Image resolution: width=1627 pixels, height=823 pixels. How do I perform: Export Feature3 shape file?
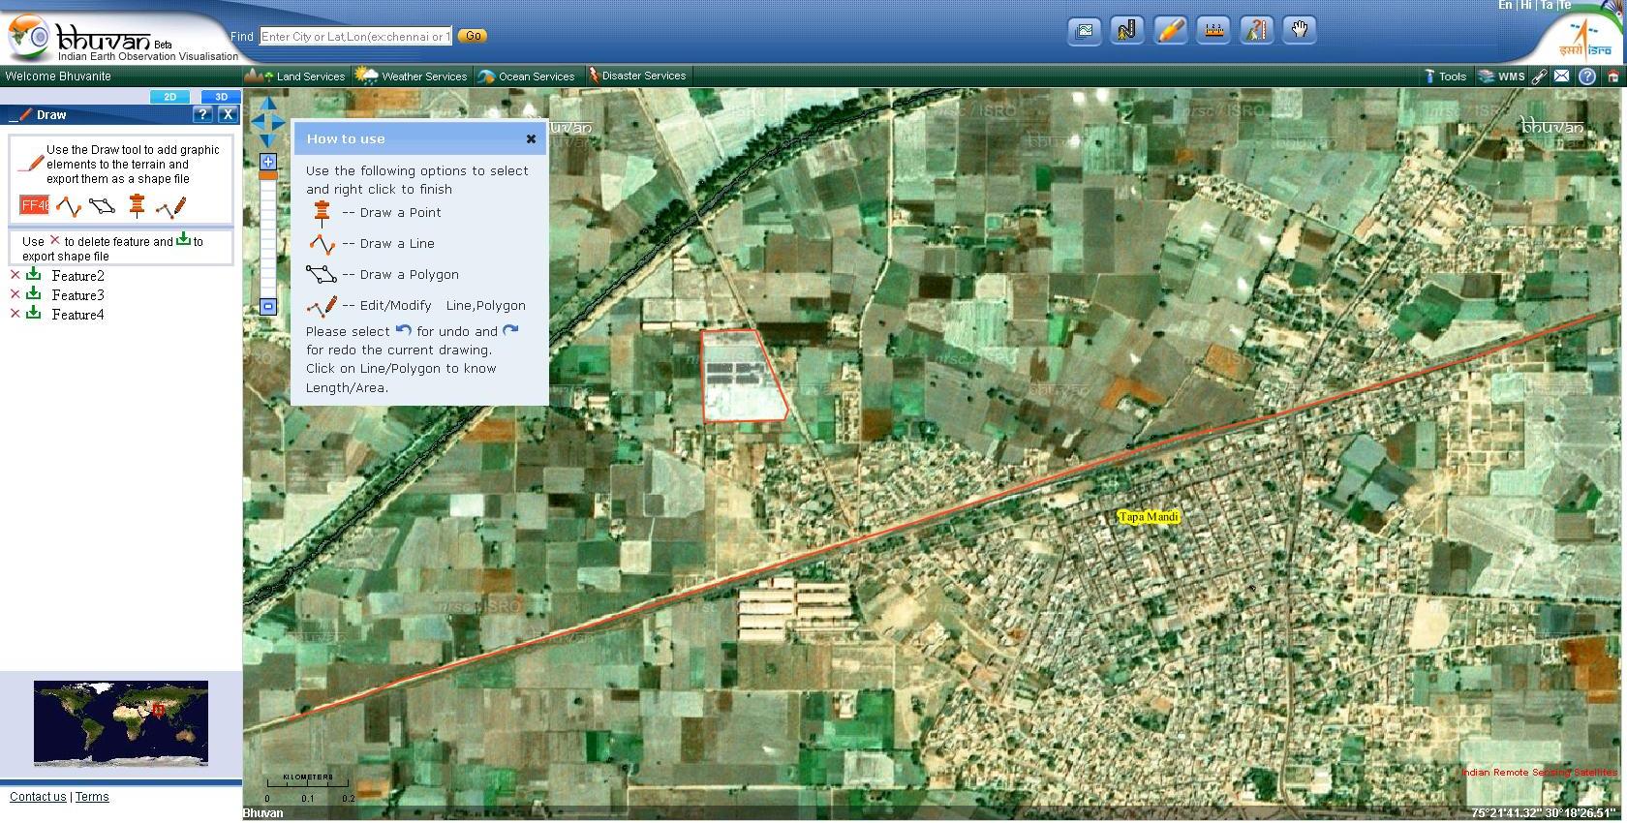click(x=33, y=294)
